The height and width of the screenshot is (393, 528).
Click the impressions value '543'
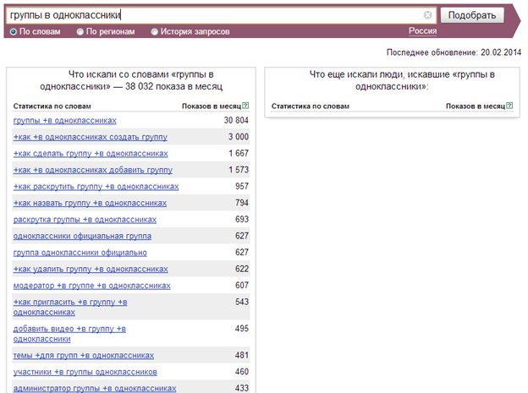[242, 302]
